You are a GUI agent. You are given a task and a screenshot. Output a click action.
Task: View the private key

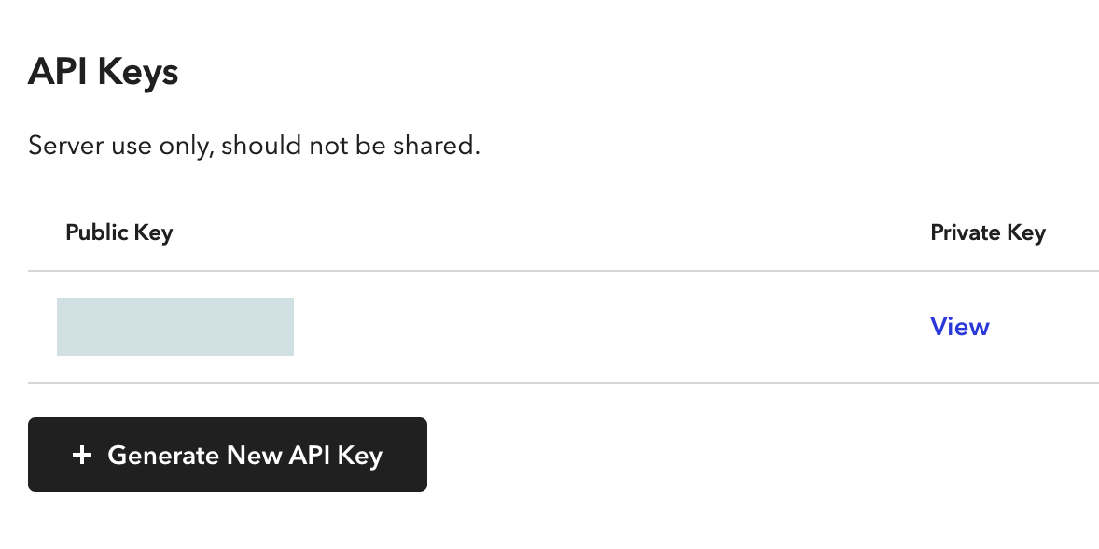click(959, 326)
